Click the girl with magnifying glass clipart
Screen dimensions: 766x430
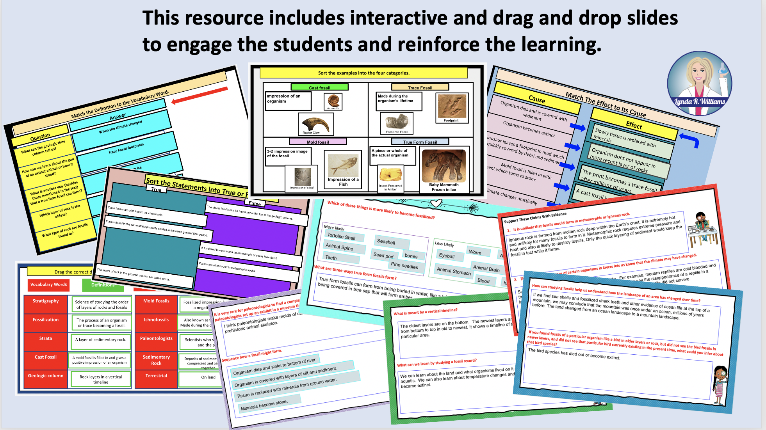(x=720, y=384)
